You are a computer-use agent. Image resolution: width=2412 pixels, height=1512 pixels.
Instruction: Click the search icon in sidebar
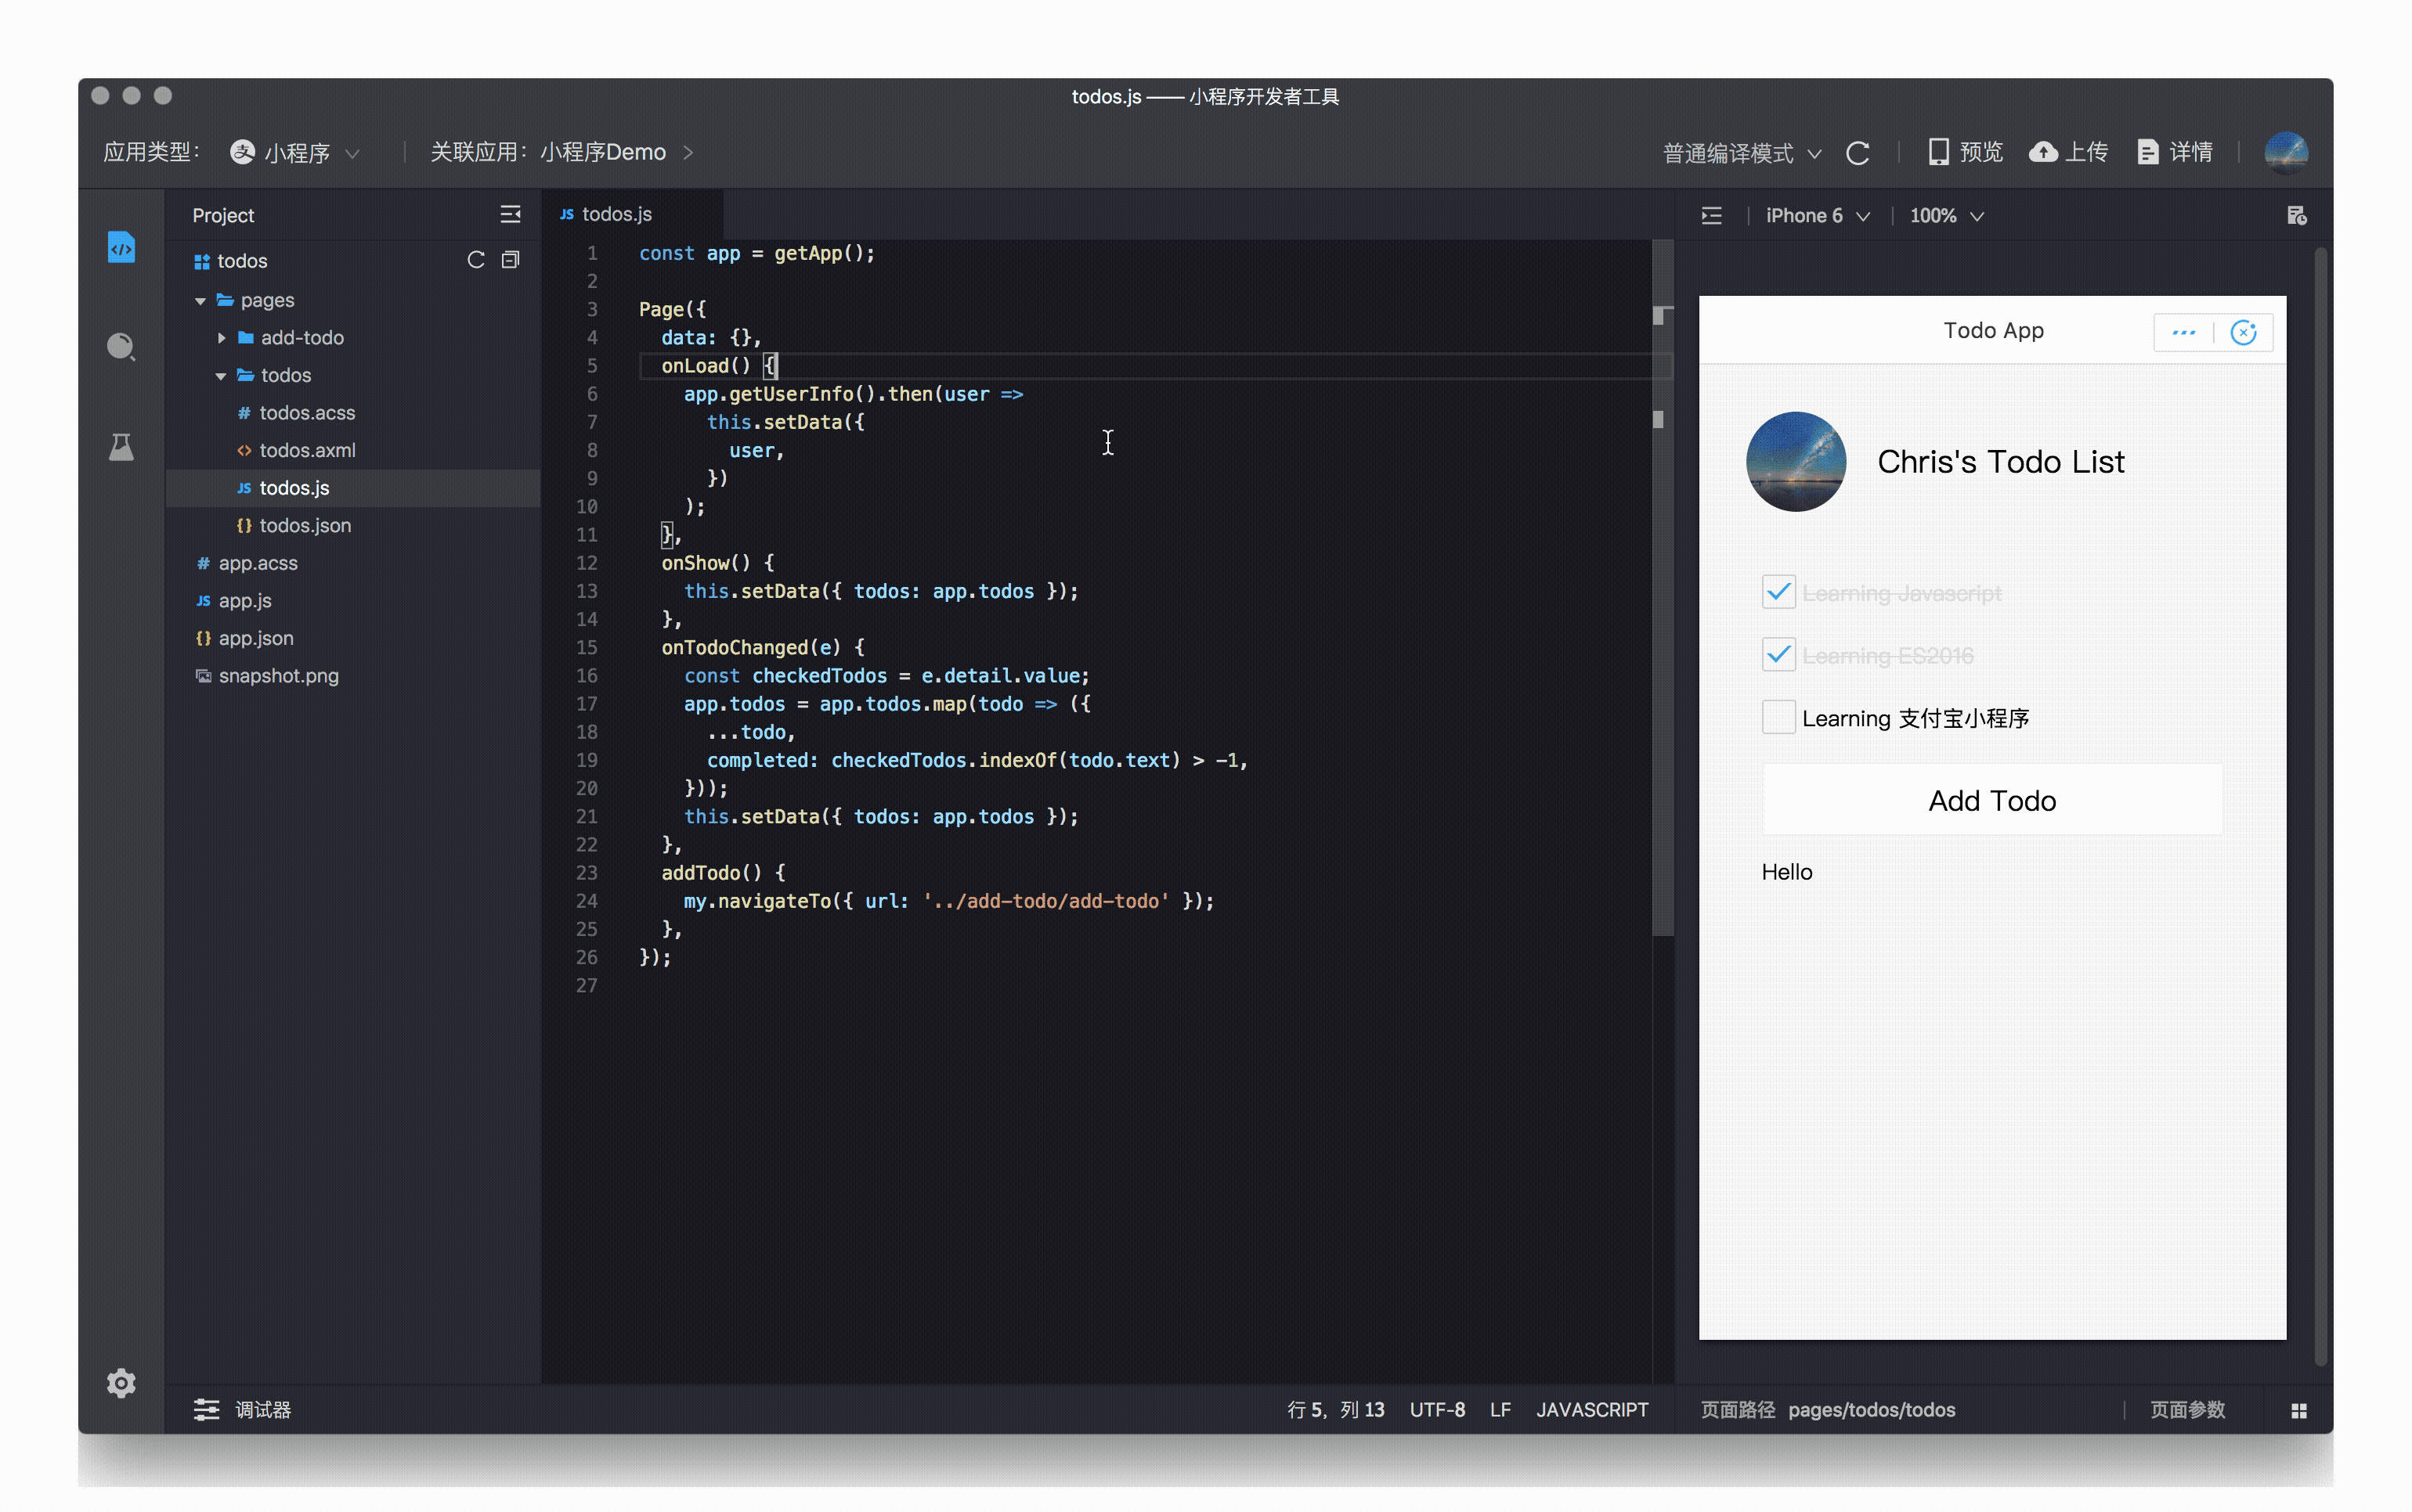tap(121, 347)
